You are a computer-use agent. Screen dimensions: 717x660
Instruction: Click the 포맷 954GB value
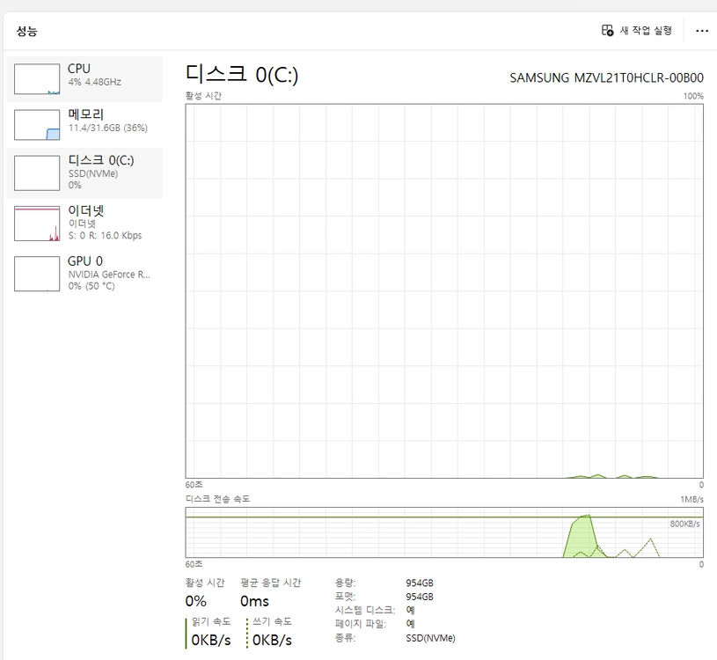point(420,597)
